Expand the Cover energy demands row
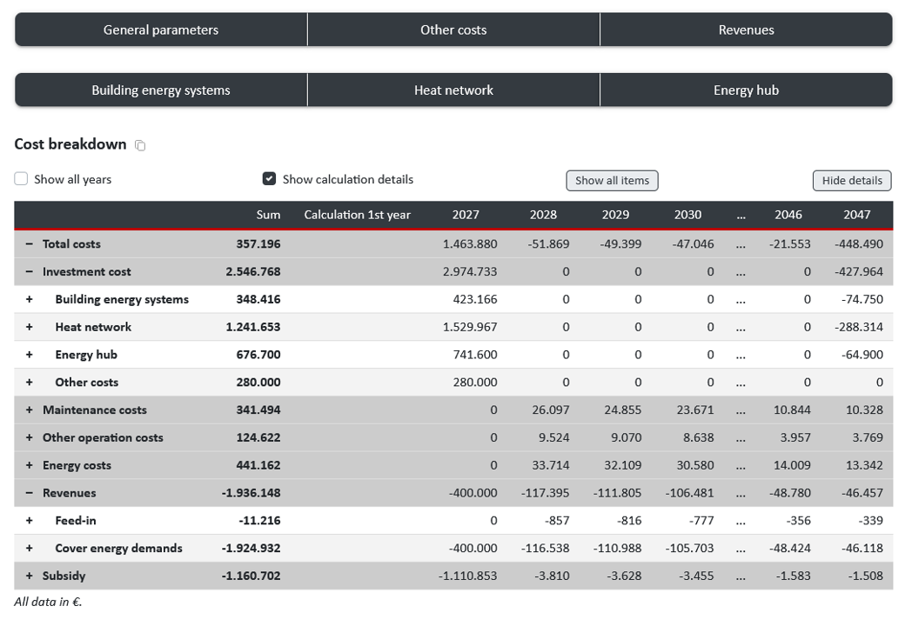The image size is (905, 626). pos(29,548)
